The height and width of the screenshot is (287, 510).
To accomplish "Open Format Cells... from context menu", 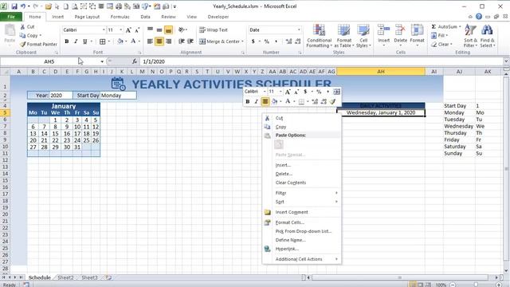I will point(302,222).
